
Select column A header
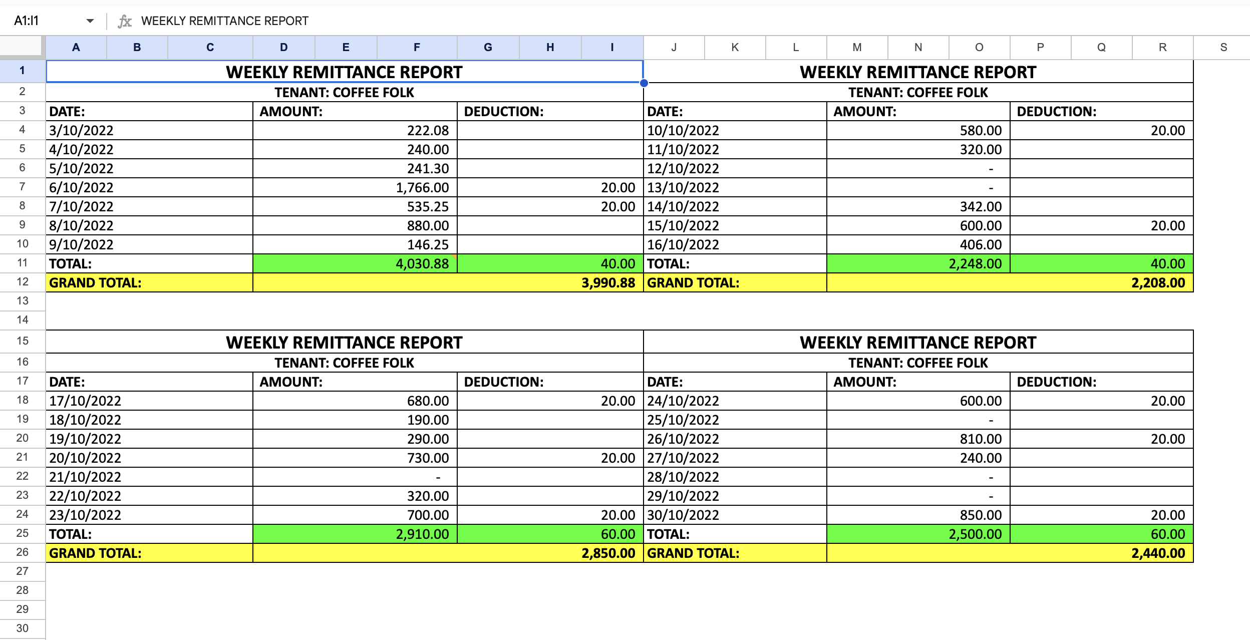tap(76, 48)
